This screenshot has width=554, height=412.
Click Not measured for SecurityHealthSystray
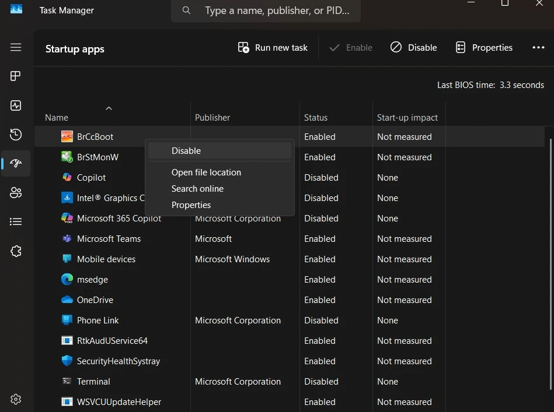click(404, 361)
